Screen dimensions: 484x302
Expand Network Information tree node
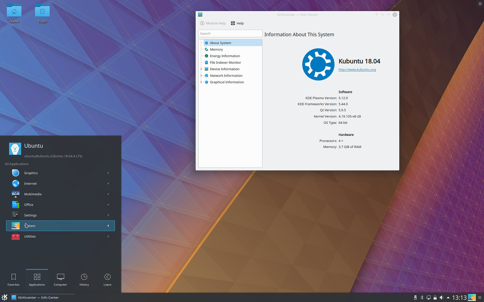pos(201,75)
